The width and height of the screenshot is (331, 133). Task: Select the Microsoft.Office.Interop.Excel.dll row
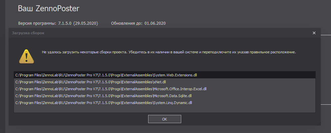111,89
